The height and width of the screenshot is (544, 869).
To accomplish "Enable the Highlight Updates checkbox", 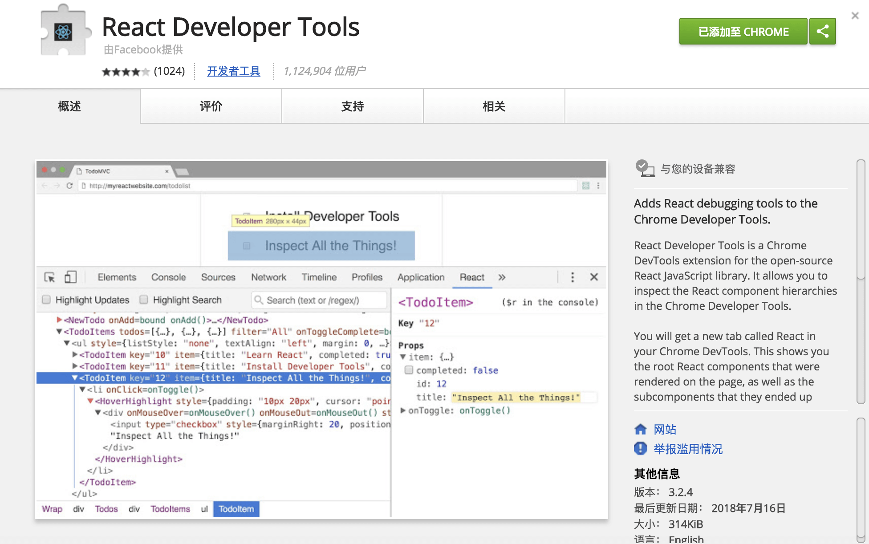I will pyautogui.click(x=46, y=300).
